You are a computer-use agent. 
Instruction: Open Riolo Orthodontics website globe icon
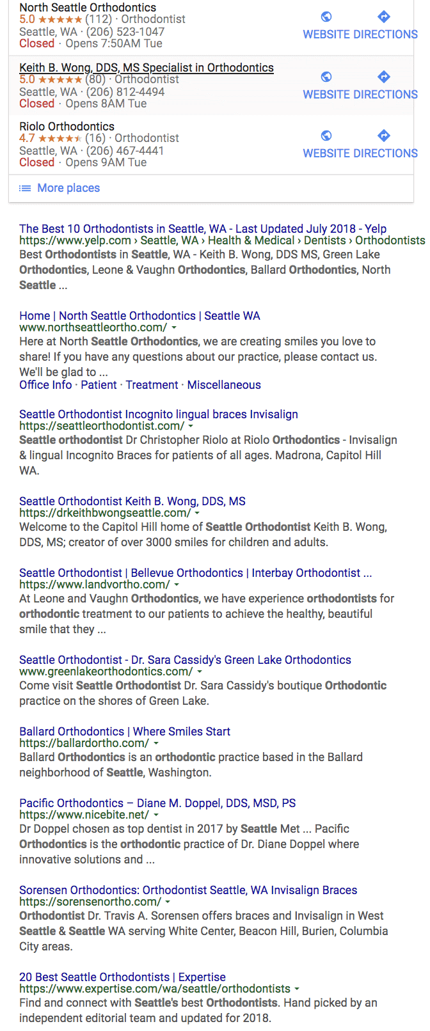pyautogui.click(x=326, y=136)
